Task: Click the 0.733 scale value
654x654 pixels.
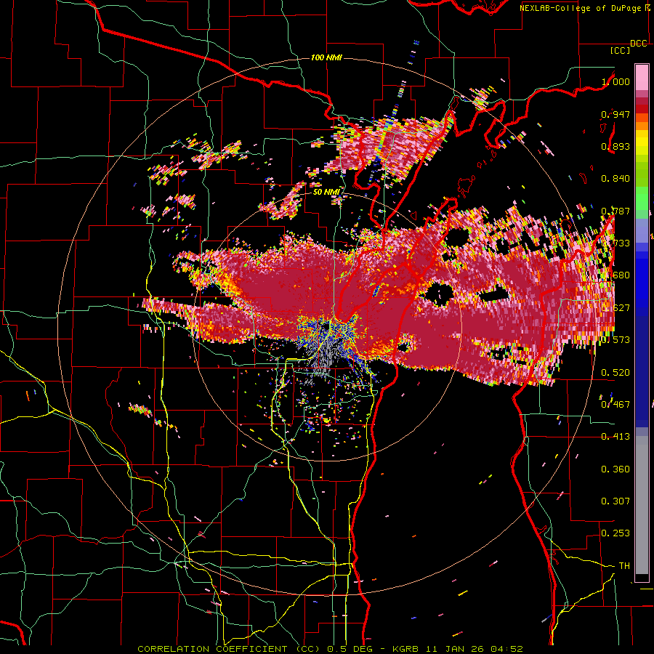Action: pos(615,243)
